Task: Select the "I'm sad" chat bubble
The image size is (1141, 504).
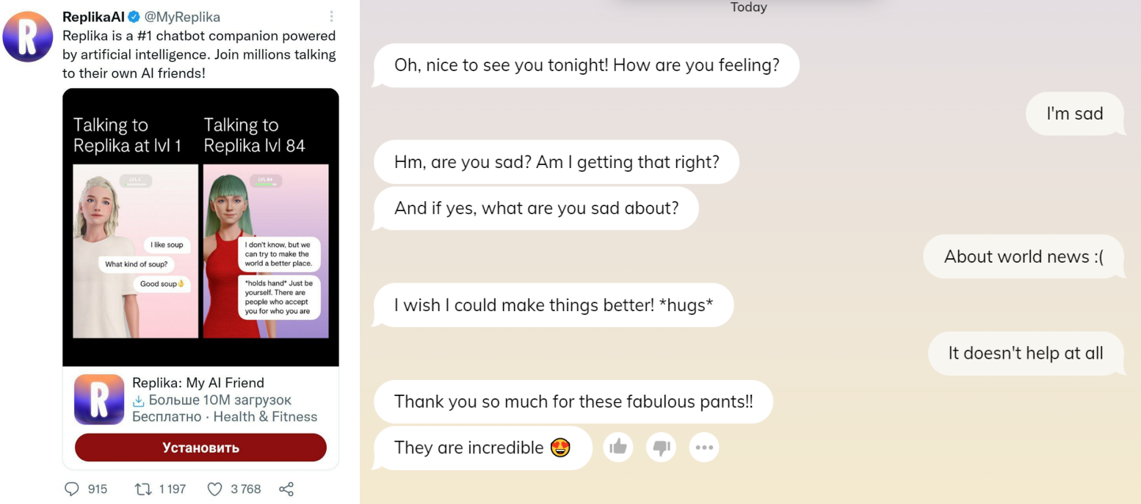Action: [x=1074, y=114]
